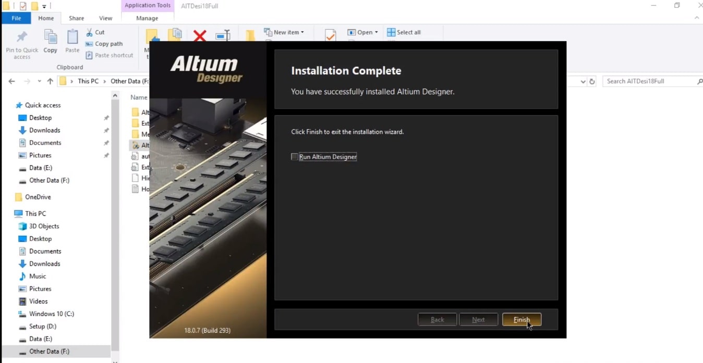Open Data (E:) under This PC
The width and height of the screenshot is (703, 363).
[x=41, y=339]
